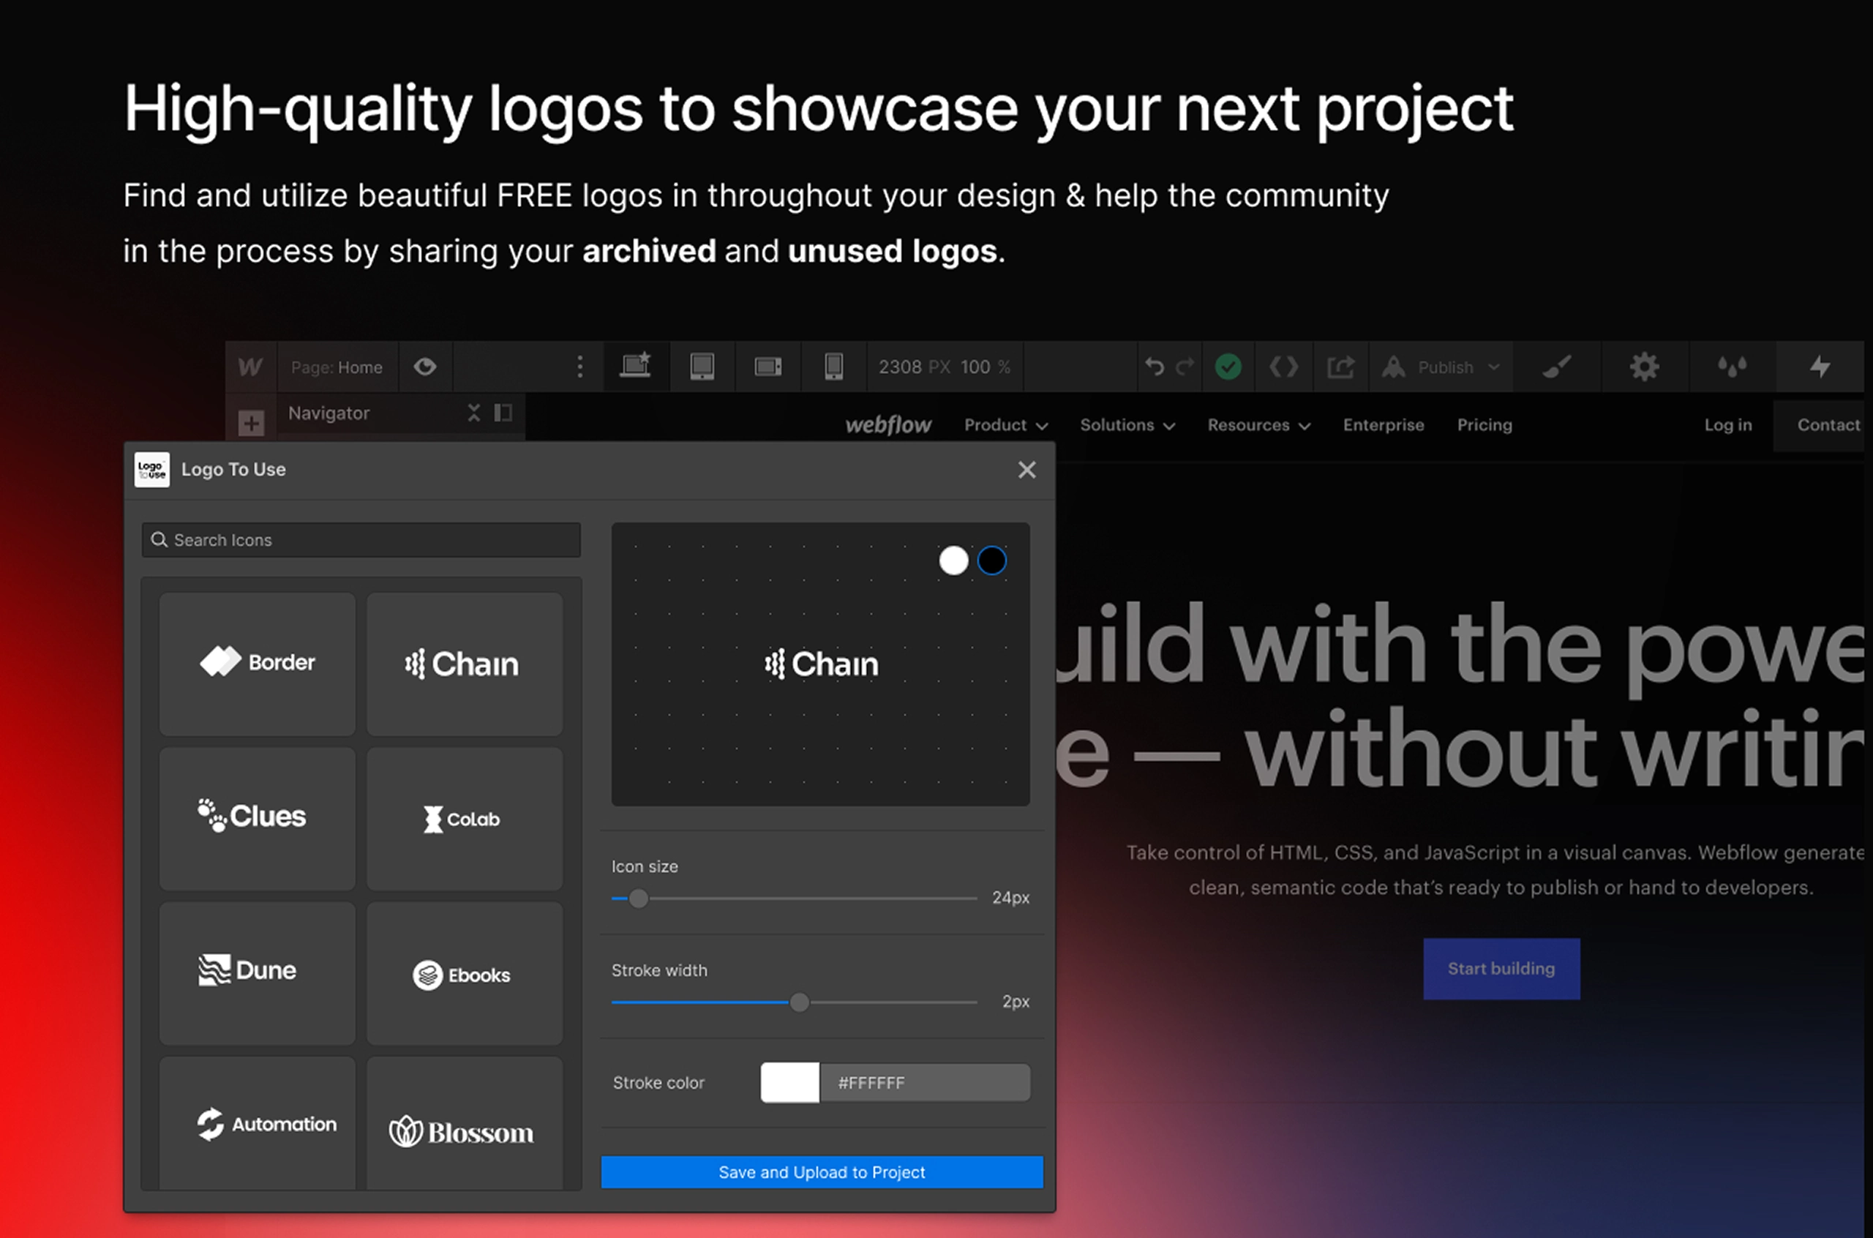Open the Pricing menu item
This screenshot has height=1238, width=1873.
(x=1484, y=425)
